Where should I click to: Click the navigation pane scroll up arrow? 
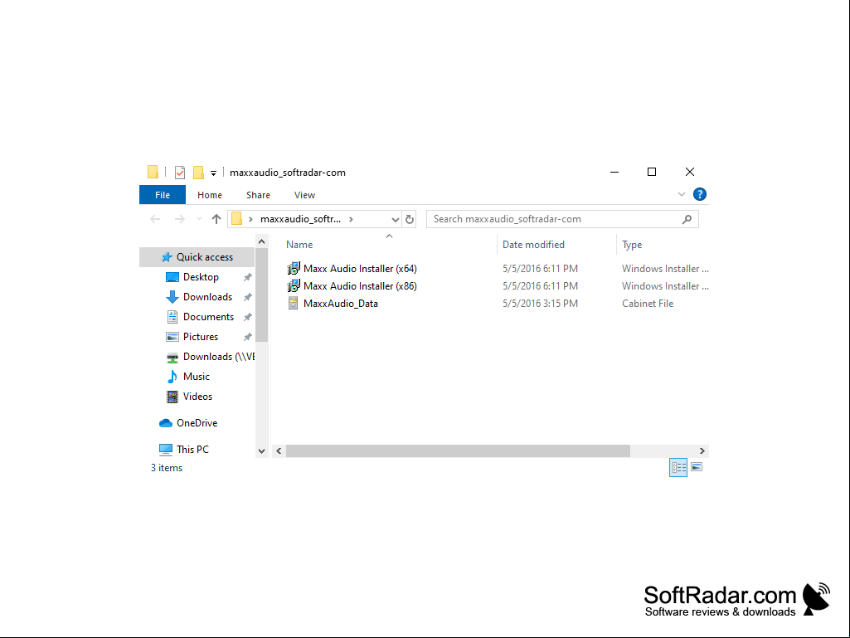(262, 242)
